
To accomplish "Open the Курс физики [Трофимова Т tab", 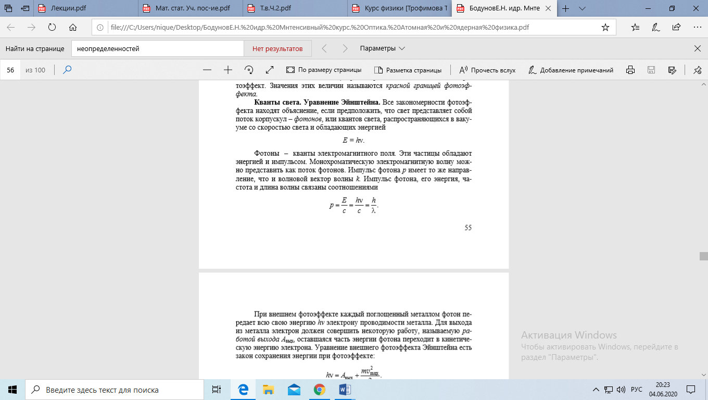I will 399,8.
